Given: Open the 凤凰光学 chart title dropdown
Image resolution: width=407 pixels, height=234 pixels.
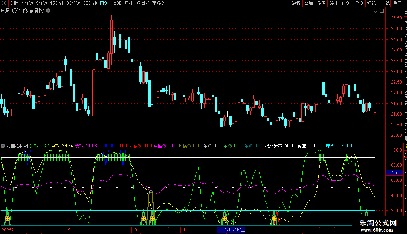Looking at the screenshot, I should tap(48, 11).
